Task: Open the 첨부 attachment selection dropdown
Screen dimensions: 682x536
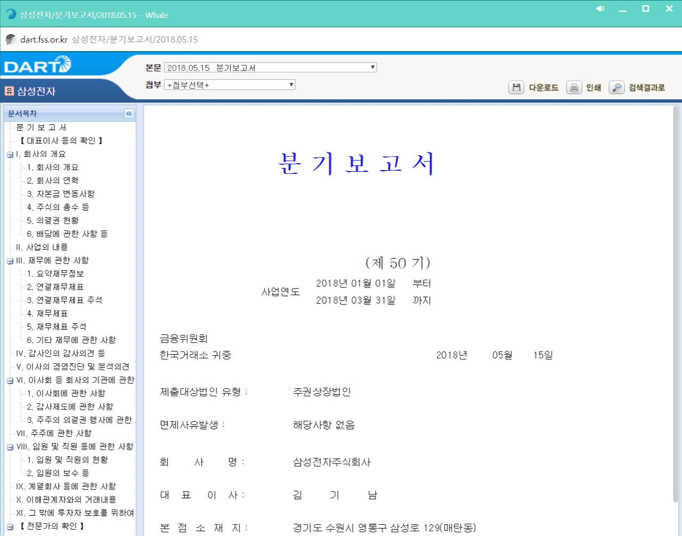Action: [x=291, y=84]
